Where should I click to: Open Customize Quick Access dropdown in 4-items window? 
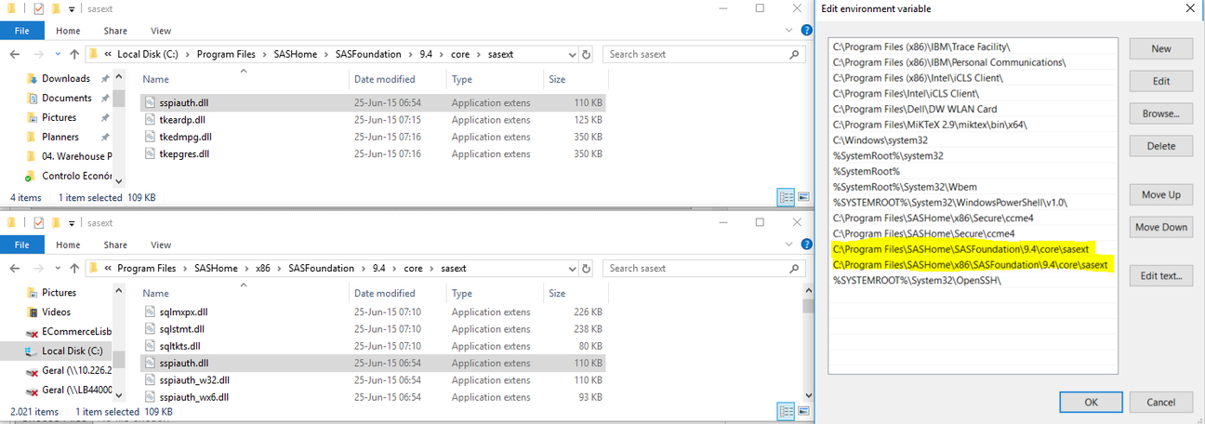(x=72, y=9)
